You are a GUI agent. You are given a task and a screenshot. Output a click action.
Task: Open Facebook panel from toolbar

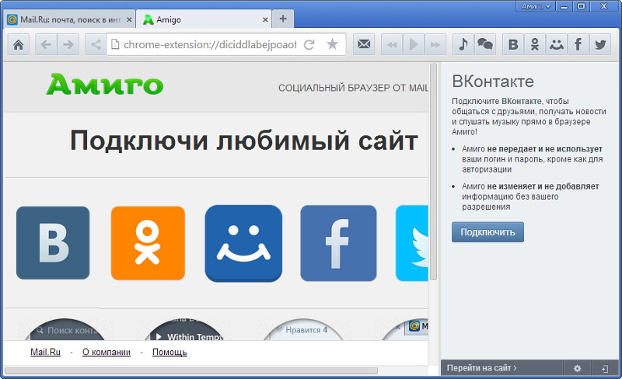578,45
